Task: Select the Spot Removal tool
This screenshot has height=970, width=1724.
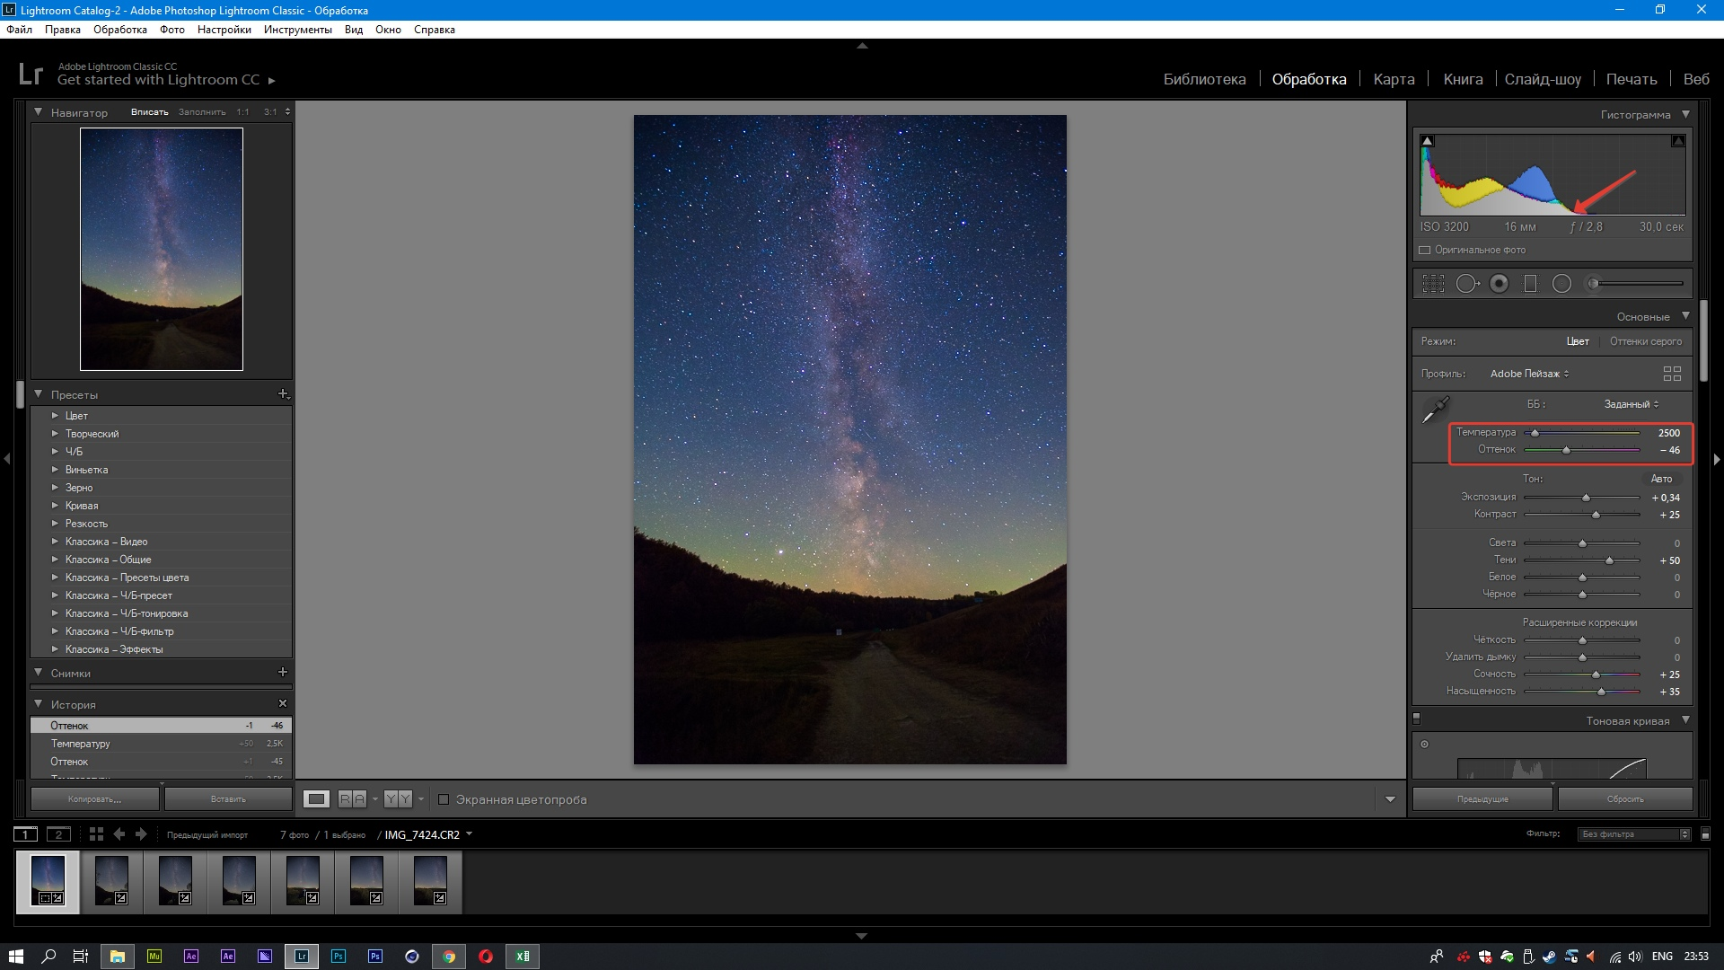Action: point(1466,284)
